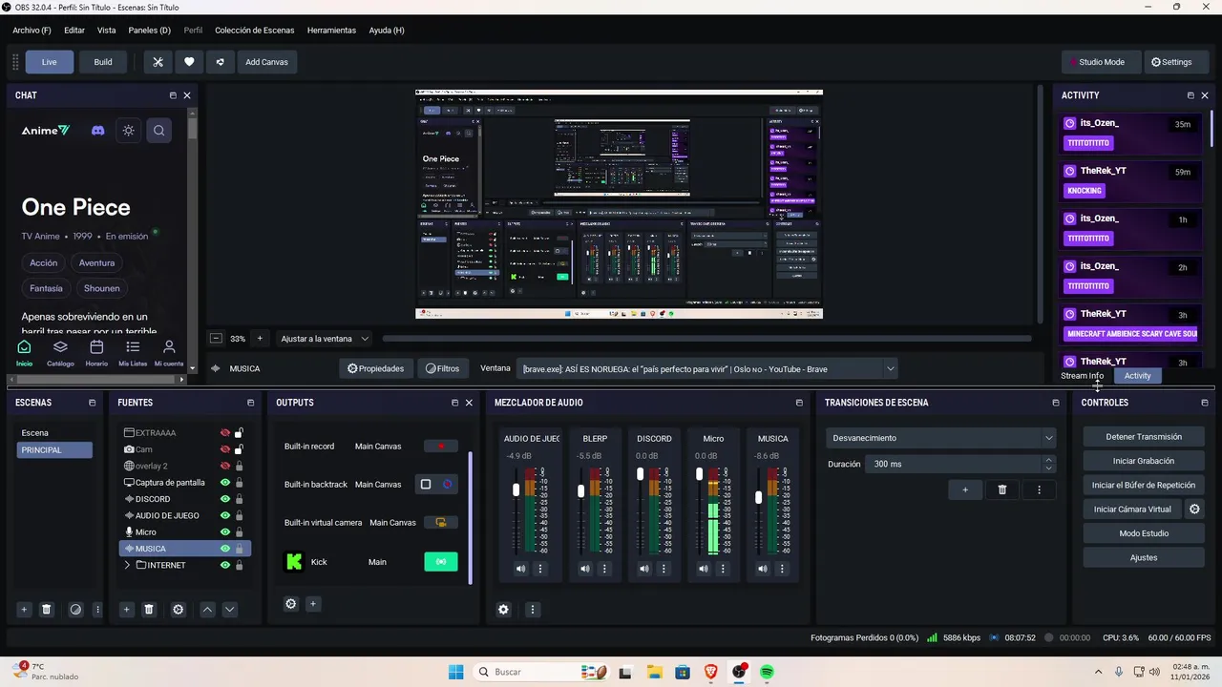Toggle the brightness theme icon in Chat panel

pos(129,131)
